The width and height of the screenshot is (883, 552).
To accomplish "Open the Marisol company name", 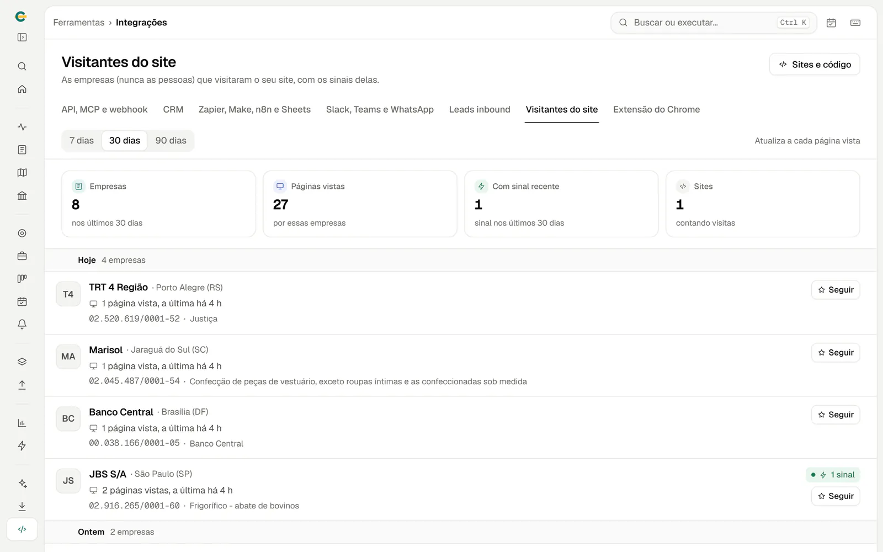I will pos(106,350).
